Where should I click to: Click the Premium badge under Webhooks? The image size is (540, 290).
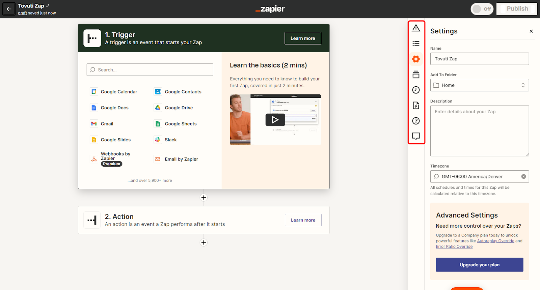[111, 164]
